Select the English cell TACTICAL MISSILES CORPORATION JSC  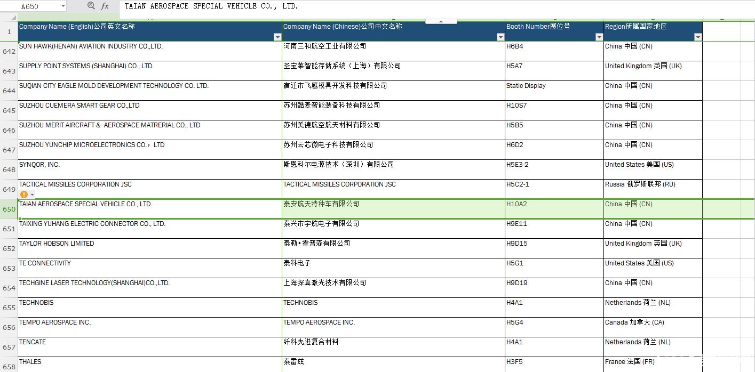[x=150, y=189]
